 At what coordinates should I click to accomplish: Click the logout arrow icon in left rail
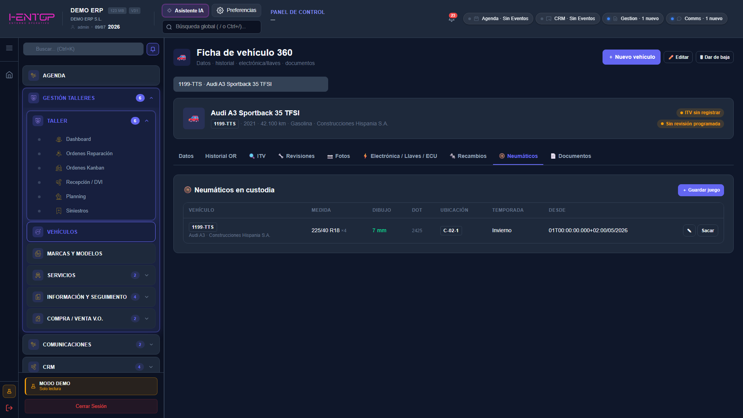tap(9, 408)
